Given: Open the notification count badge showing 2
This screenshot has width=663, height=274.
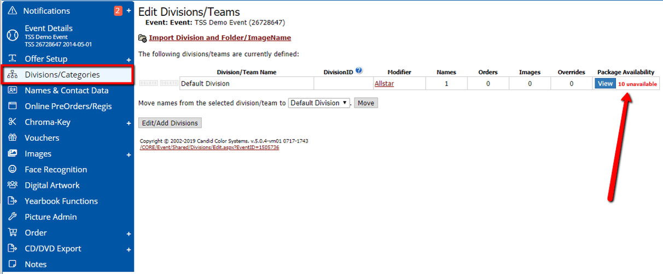Looking at the screenshot, I should [118, 11].
